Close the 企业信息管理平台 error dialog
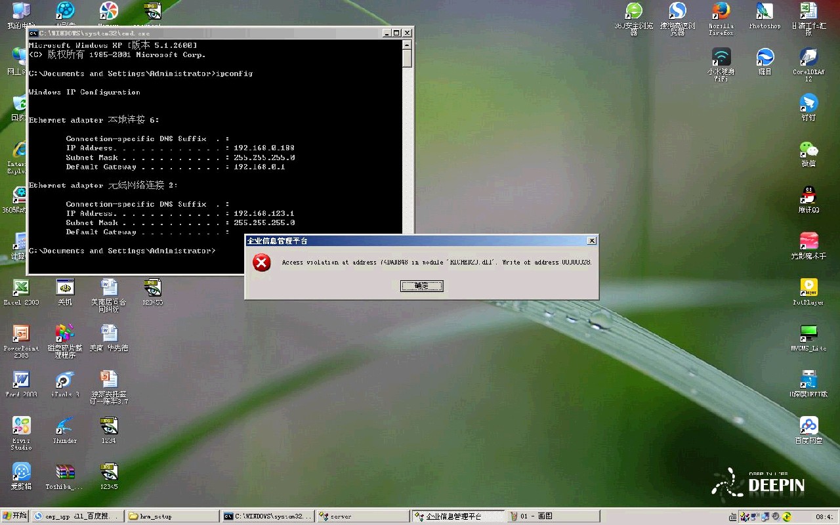The image size is (840, 525). [591, 241]
